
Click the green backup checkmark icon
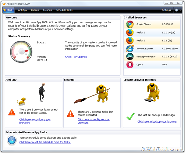[131, 116]
